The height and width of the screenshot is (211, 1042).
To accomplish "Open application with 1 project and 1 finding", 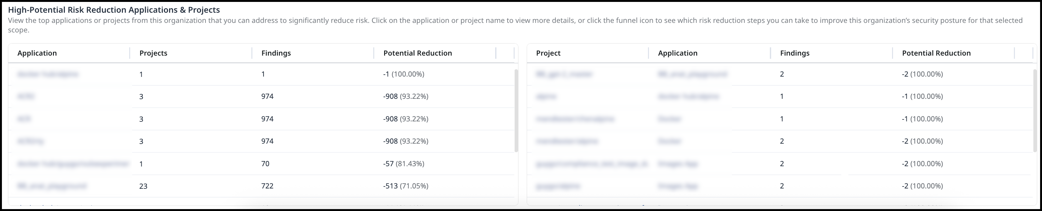I will [48, 74].
